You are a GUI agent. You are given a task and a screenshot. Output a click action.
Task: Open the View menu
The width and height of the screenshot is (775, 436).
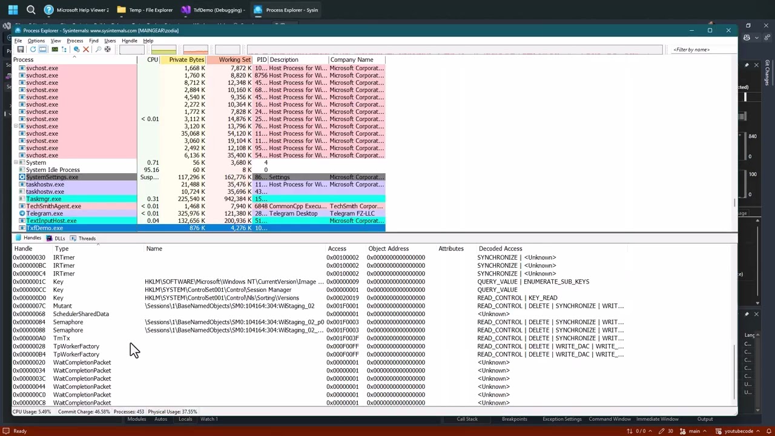click(x=56, y=41)
